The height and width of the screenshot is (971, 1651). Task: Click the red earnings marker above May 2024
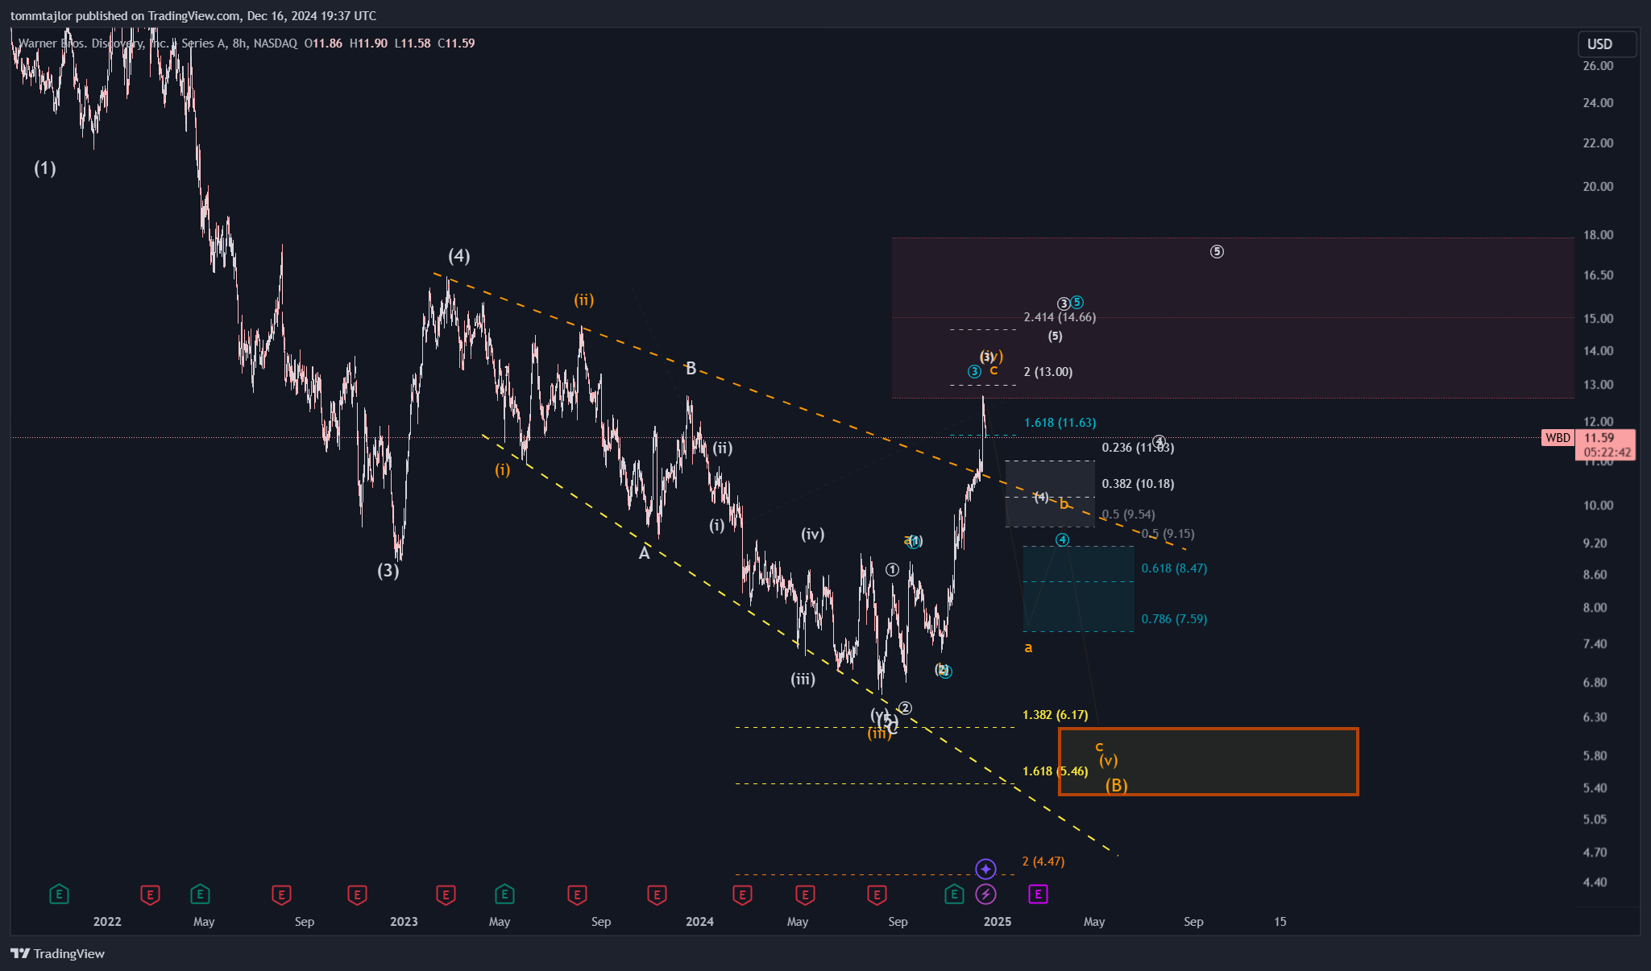click(805, 894)
